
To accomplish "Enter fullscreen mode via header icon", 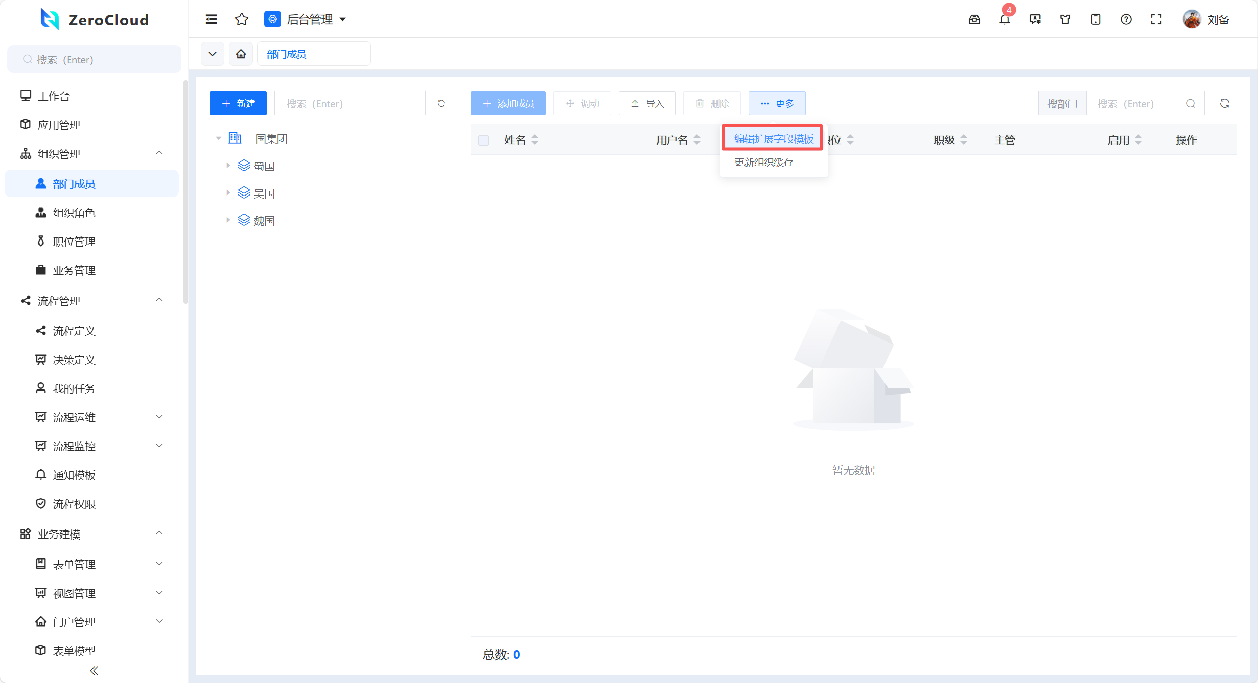I will [x=1156, y=20].
